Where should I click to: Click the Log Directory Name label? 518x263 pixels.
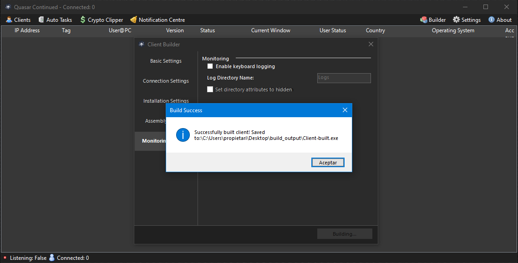point(230,78)
